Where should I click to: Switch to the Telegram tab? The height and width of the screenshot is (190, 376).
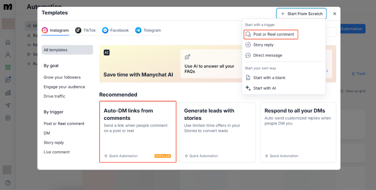click(x=148, y=30)
